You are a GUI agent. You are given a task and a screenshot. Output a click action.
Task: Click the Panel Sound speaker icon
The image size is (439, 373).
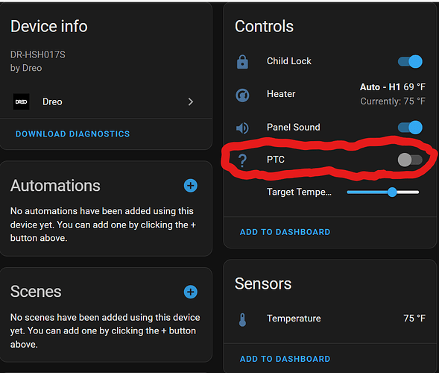coord(242,128)
